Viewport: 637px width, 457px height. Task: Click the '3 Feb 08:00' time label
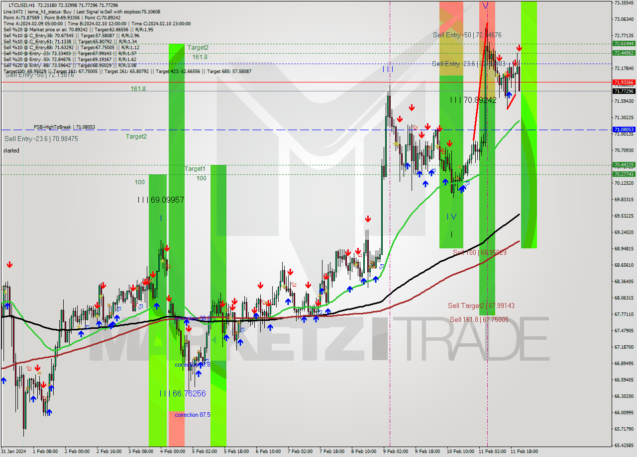click(141, 452)
